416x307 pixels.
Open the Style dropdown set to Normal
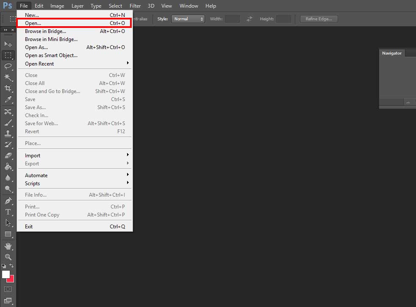[x=188, y=19]
